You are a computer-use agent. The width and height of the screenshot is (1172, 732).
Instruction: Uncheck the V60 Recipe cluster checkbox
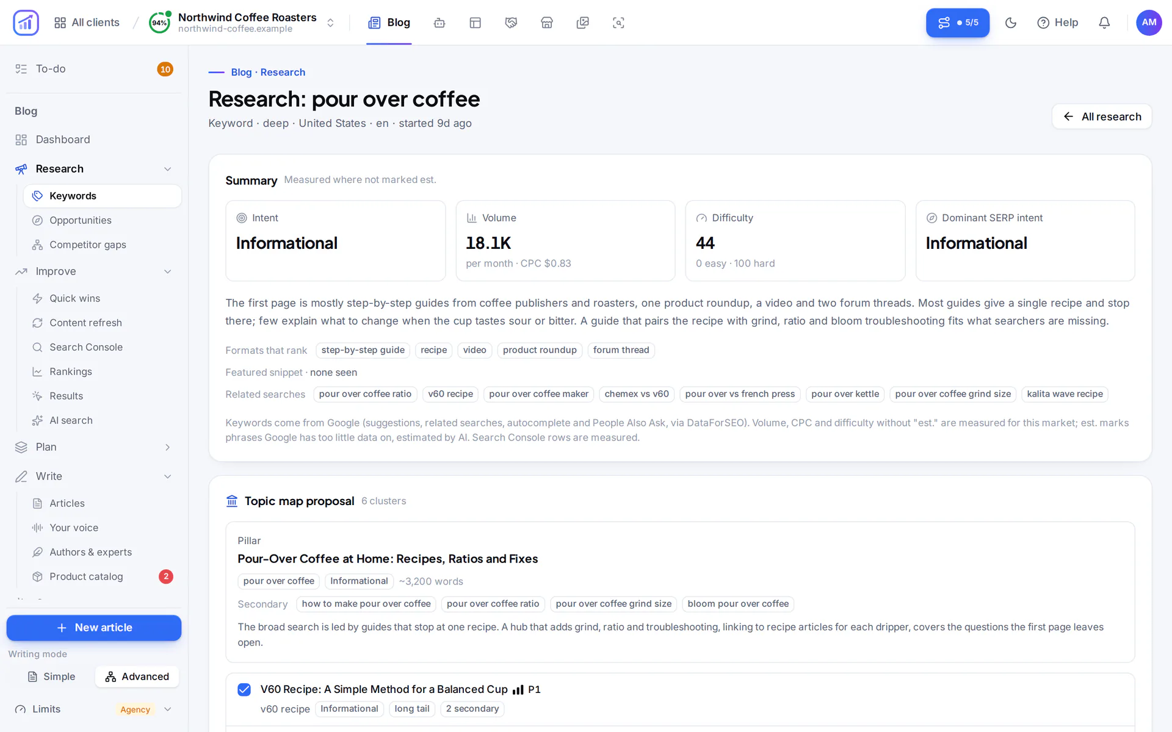(244, 689)
